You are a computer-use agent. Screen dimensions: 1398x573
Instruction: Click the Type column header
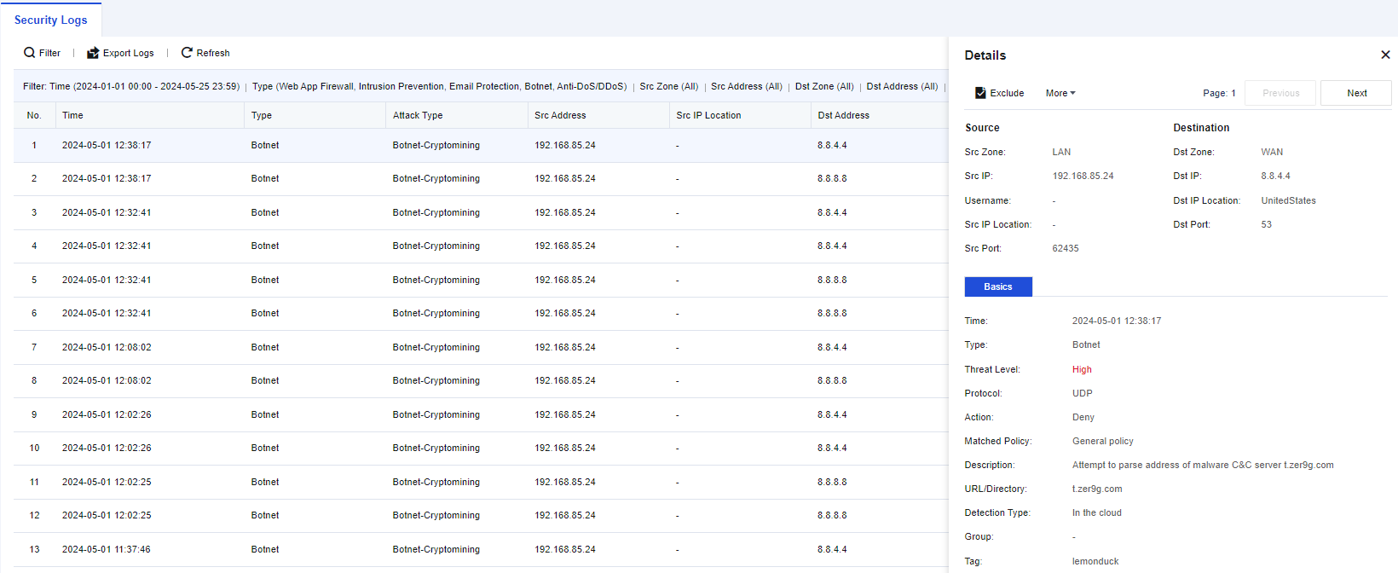[262, 115]
